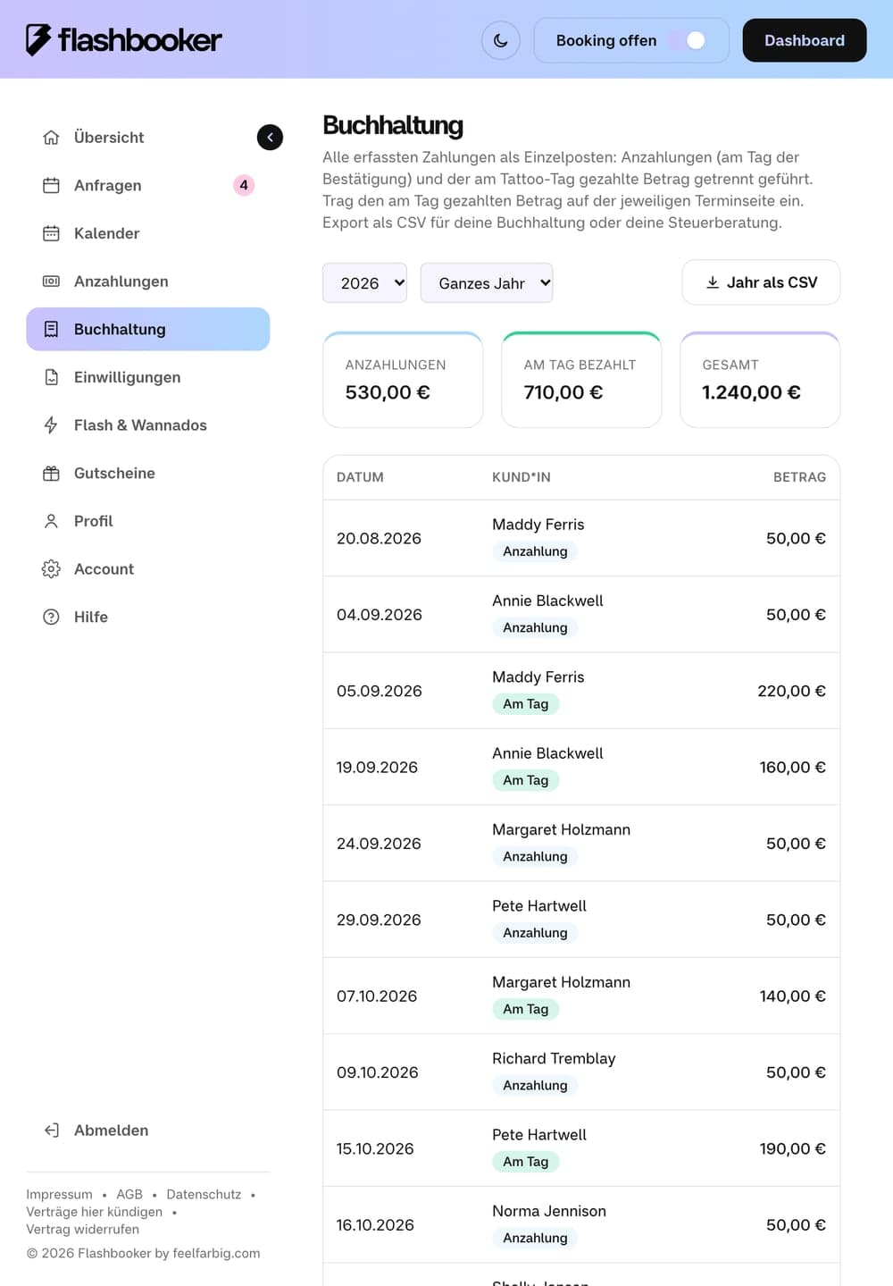Image resolution: width=893 pixels, height=1286 pixels.
Task: Open Account settings entry
Action: 148,569
